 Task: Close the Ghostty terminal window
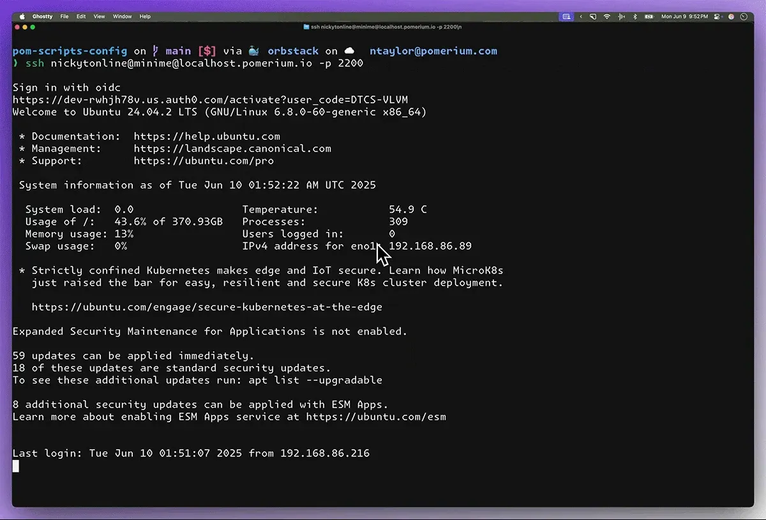coord(17,27)
